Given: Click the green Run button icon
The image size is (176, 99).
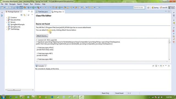Looking at the screenshot, I should (x=33, y=7).
